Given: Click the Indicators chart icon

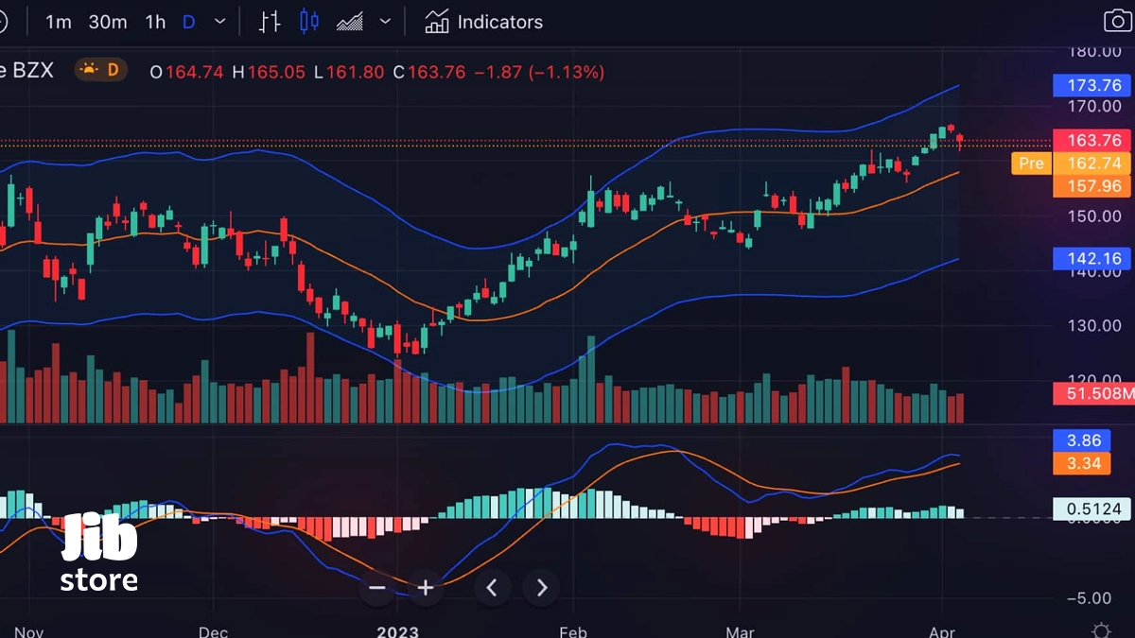Looking at the screenshot, I should (x=437, y=22).
